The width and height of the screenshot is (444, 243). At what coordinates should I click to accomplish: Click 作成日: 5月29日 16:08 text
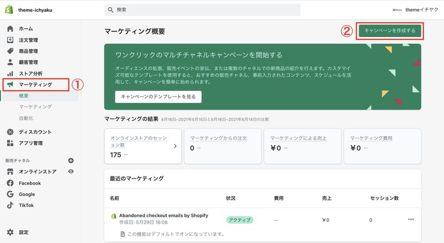click(143, 223)
